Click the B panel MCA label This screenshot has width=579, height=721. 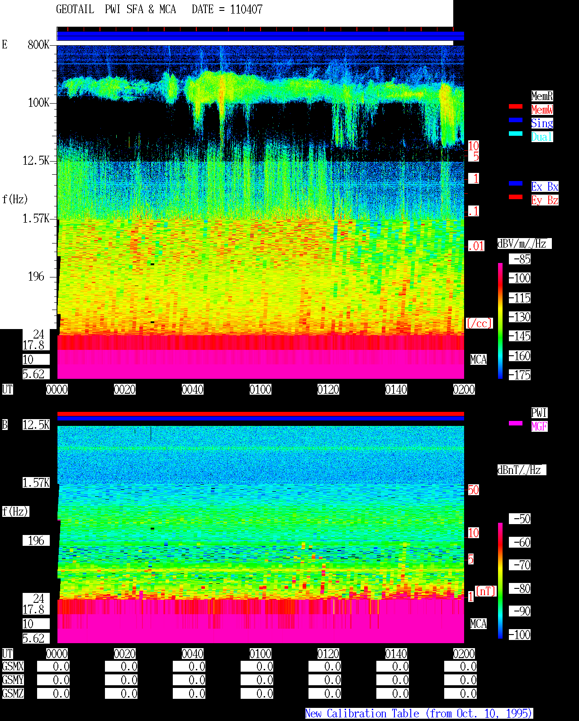click(x=479, y=624)
